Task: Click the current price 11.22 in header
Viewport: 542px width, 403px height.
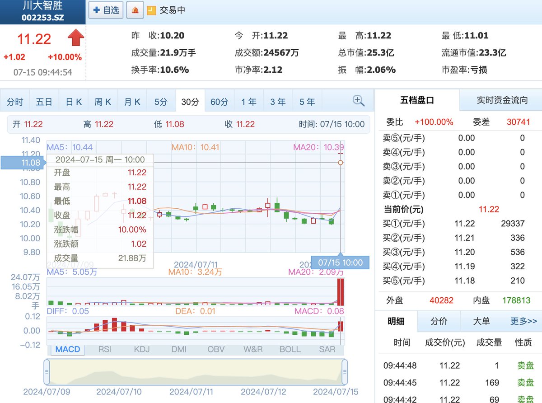Action: [34, 39]
